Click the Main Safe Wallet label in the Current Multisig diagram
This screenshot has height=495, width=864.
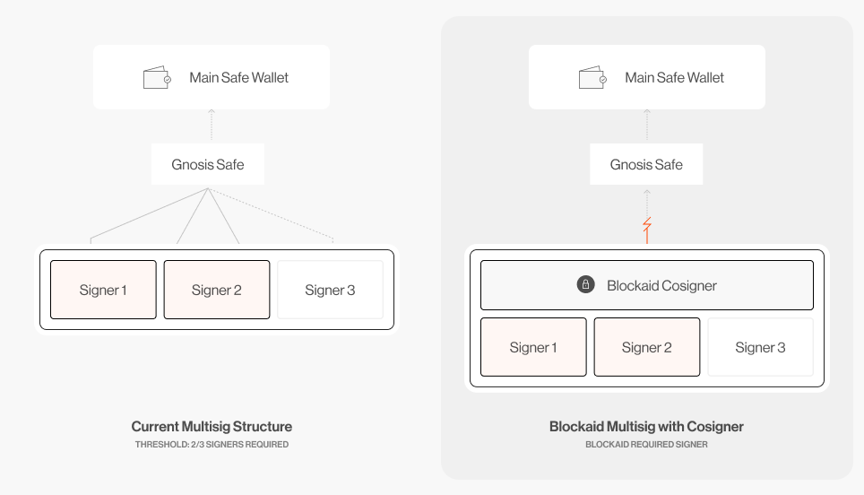click(x=238, y=78)
